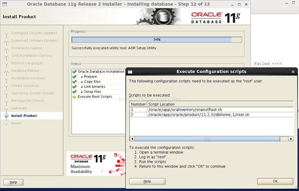Select the Prerequisite Checks step
The width and height of the screenshot is (299, 191).
tap(28, 100)
